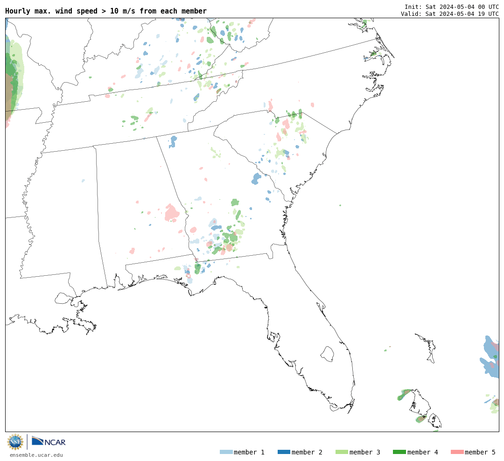Click the 'Hourly max. wind speed' title
The width and height of the screenshot is (504, 461).
[106, 11]
